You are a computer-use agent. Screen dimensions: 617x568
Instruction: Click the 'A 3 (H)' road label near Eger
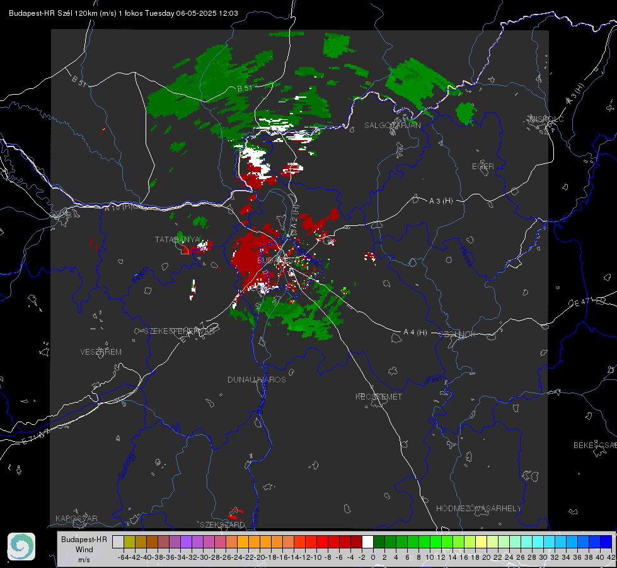(441, 201)
